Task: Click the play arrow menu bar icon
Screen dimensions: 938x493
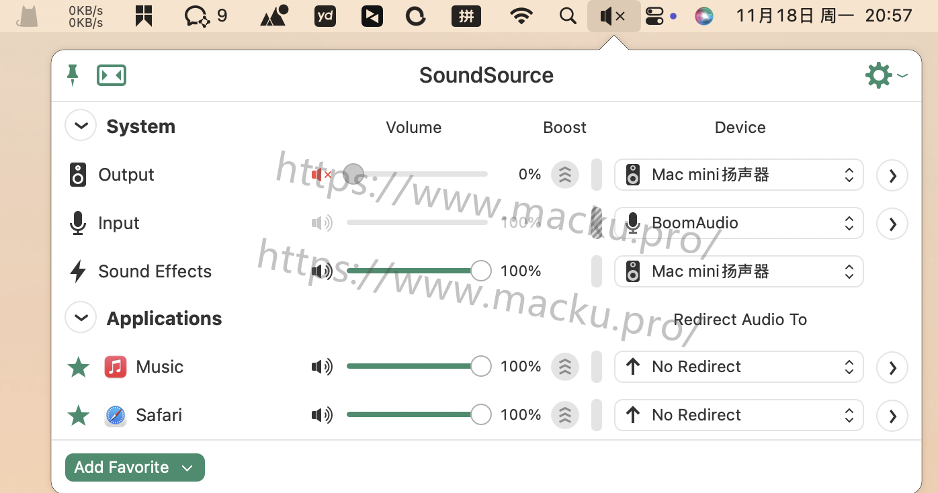Action: [372, 16]
